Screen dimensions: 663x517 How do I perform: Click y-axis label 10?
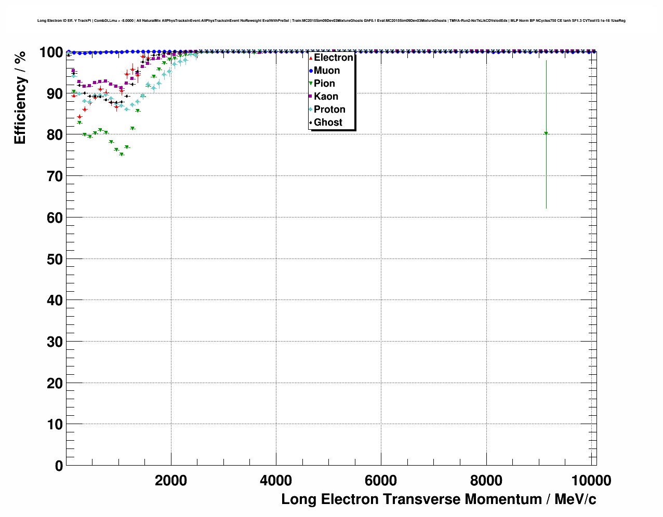55,425
